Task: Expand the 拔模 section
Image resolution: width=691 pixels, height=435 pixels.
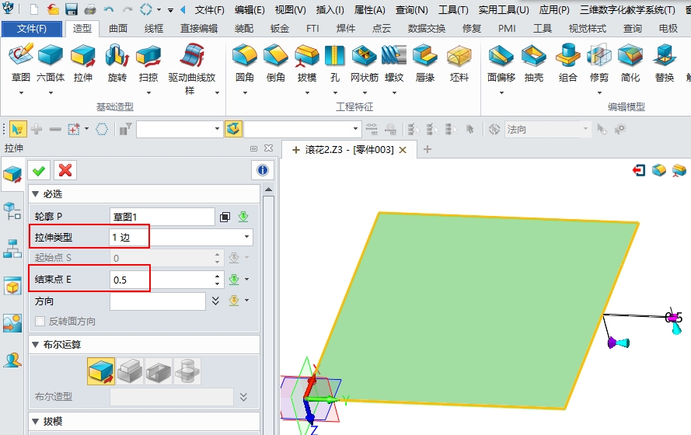Action: [36, 422]
